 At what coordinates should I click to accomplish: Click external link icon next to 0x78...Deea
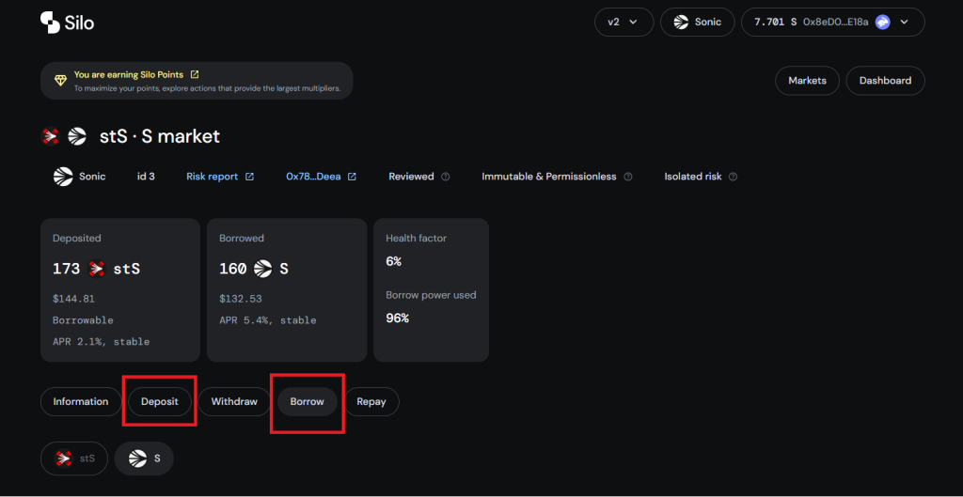coord(352,177)
